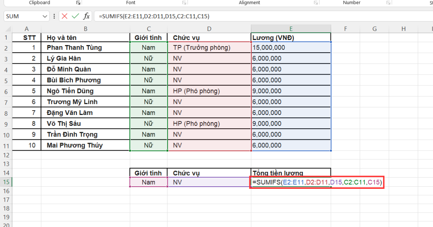Select cell 'Đặng Văn Lâm'
Viewport: 433px width, 227px height.
pyautogui.click(x=86, y=113)
